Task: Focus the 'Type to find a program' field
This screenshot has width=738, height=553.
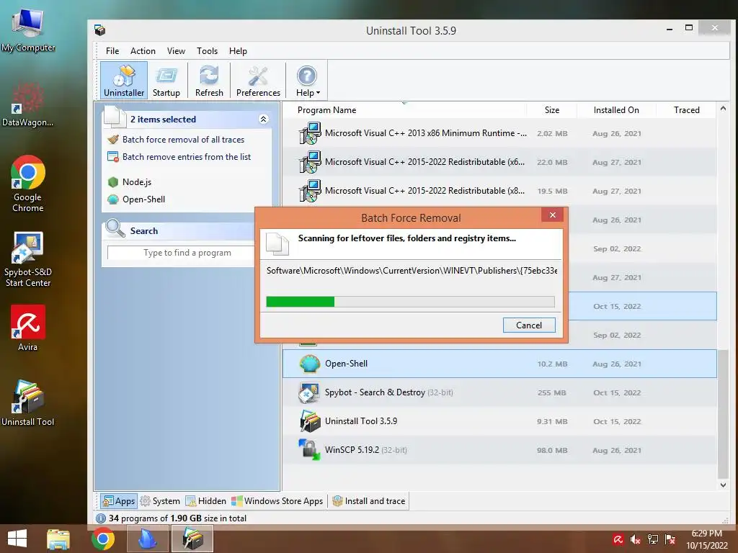Action: click(181, 253)
